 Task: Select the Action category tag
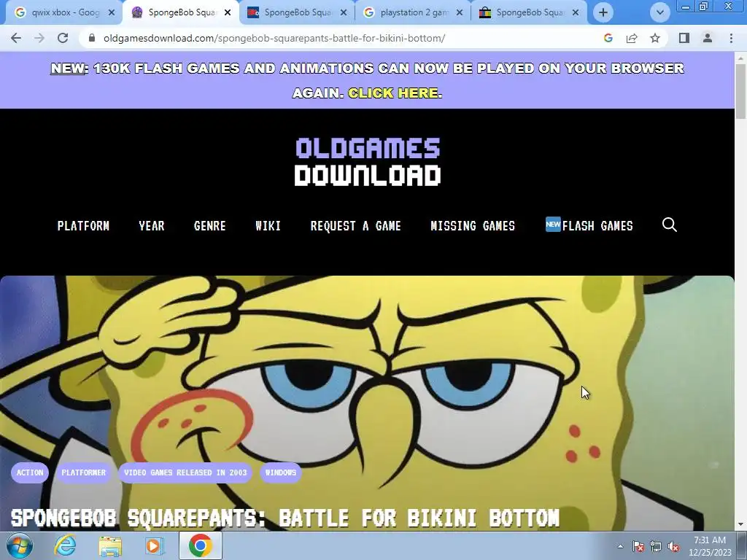[29, 472]
